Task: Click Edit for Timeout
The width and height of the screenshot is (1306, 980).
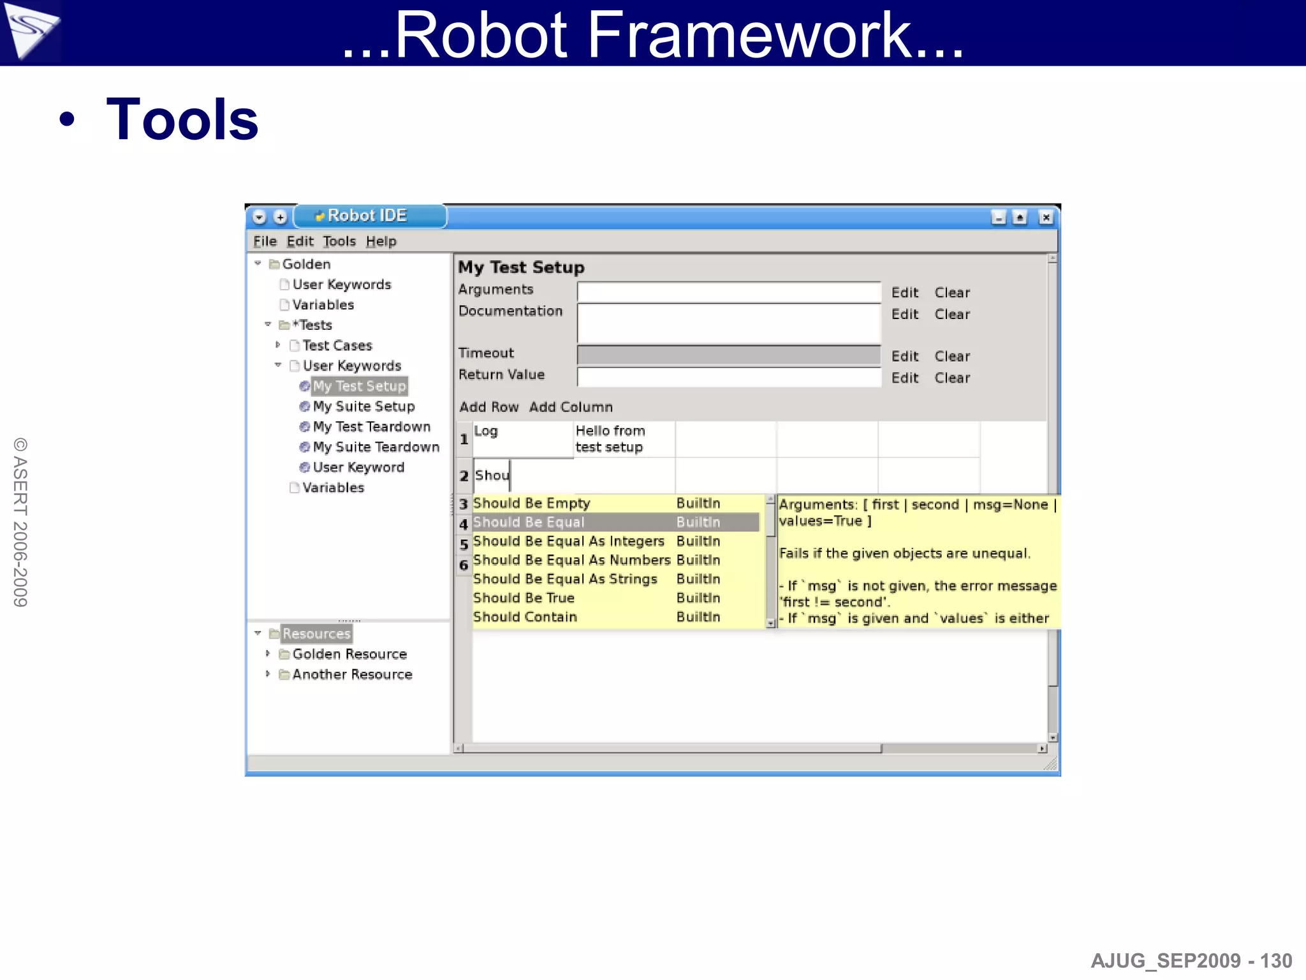Action: point(905,356)
